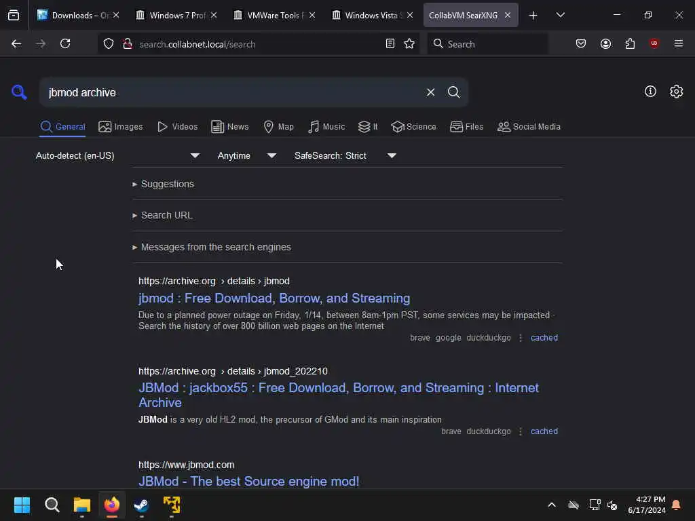The height and width of the screenshot is (521, 695).
Task: Go back with the browser back arrow
Action: tap(16, 44)
